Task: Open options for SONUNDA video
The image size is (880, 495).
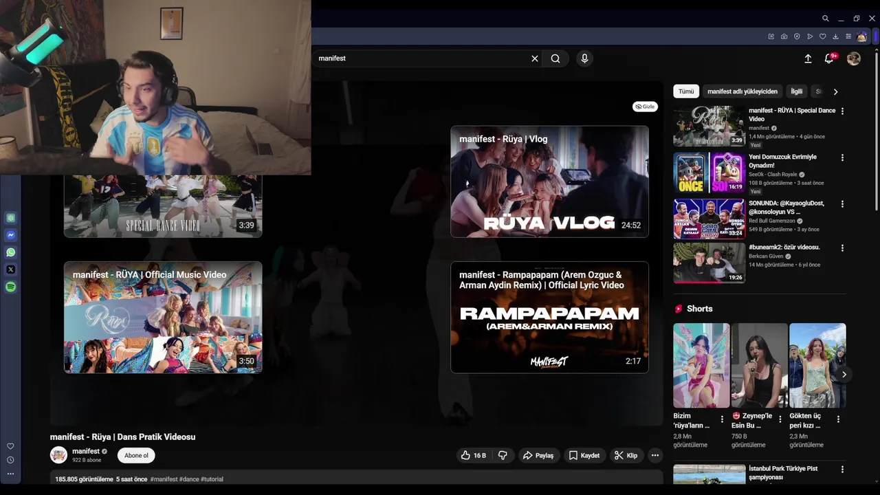Action: tap(842, 204)
